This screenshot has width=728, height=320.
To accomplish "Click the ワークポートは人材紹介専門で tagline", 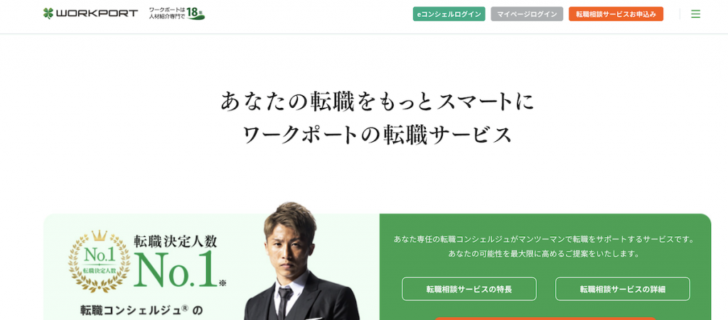I will point(166,14).
